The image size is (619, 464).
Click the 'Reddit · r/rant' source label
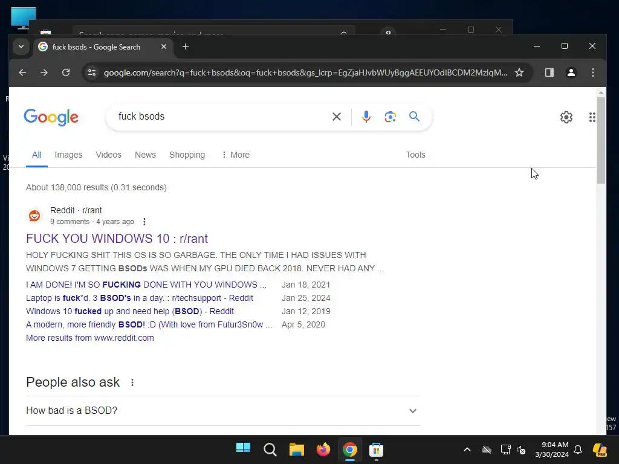click(x=76, y=210)
